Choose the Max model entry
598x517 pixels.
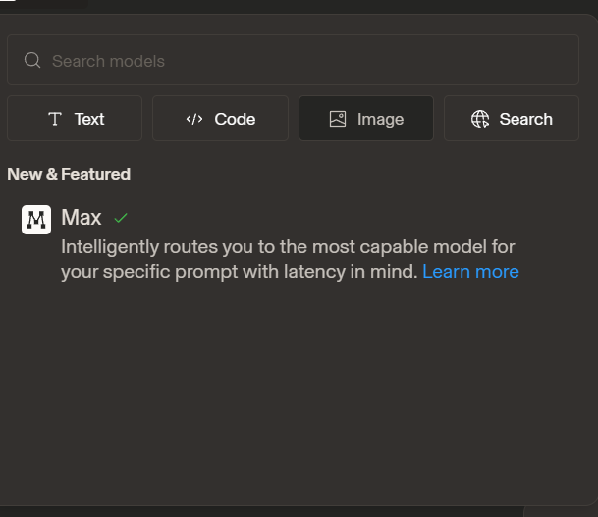click(293, 244)
